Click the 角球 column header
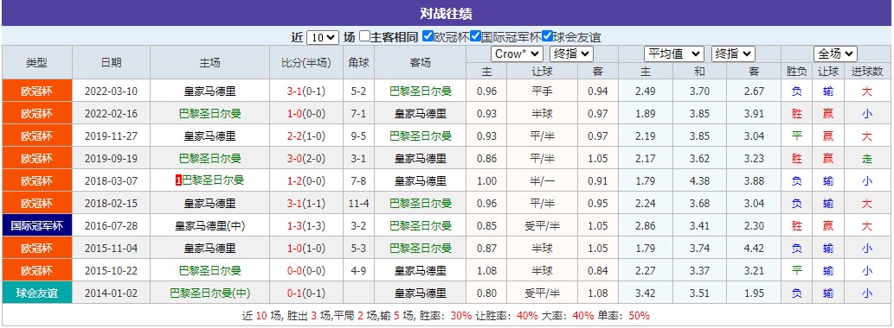The image size is (894, 328). click(358, 62)
